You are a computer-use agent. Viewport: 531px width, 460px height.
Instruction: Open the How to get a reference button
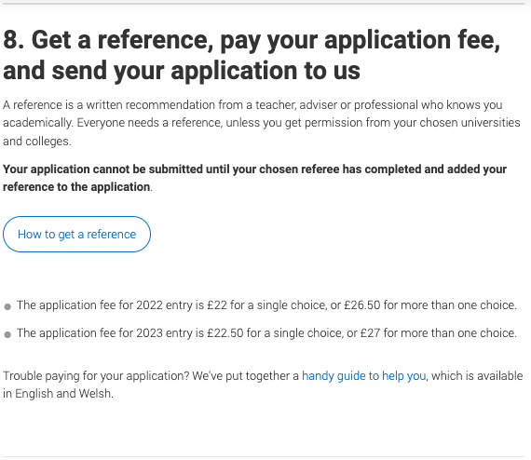click(x=76, y=235)
